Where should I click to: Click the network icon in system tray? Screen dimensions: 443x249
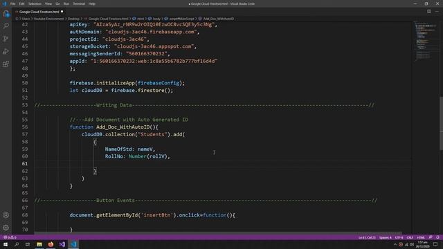pos(406,244)
